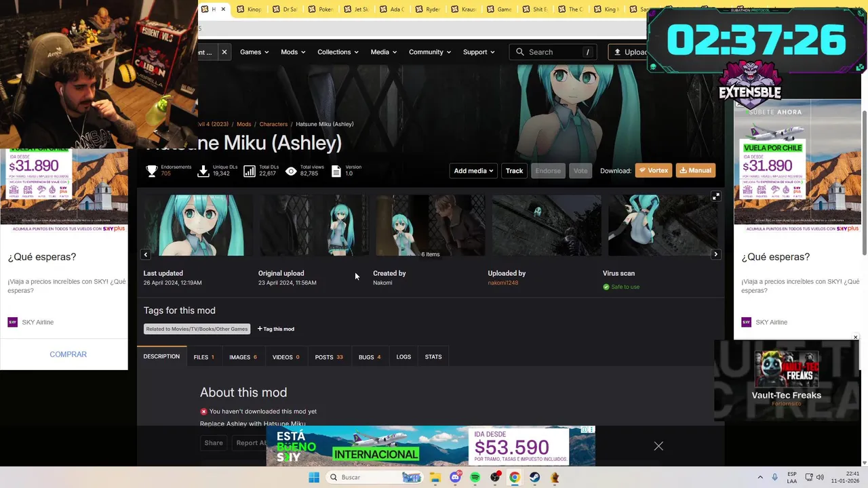
Task: Click the search magnifier icon
Action: 520,52
